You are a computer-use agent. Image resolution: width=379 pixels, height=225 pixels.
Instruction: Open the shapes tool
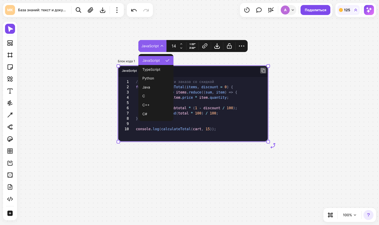point(10,79)
